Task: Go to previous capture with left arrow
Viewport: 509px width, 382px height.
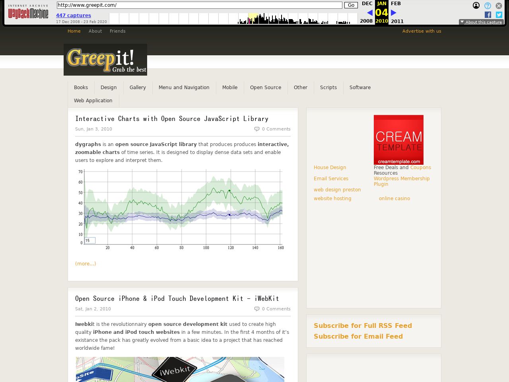Action: (370, 13)
